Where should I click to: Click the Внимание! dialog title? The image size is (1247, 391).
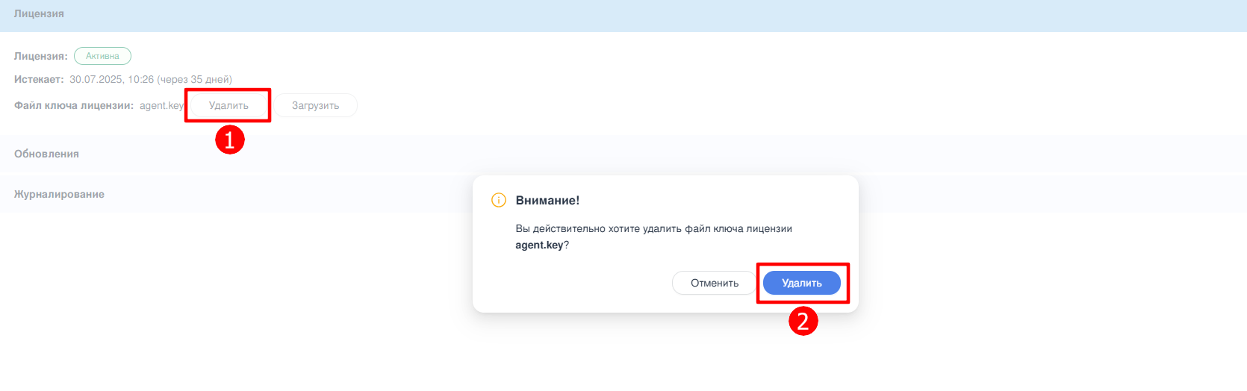(x=547, y=200)
